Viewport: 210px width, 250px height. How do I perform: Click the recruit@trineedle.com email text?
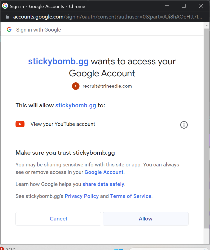coord(107,86)
